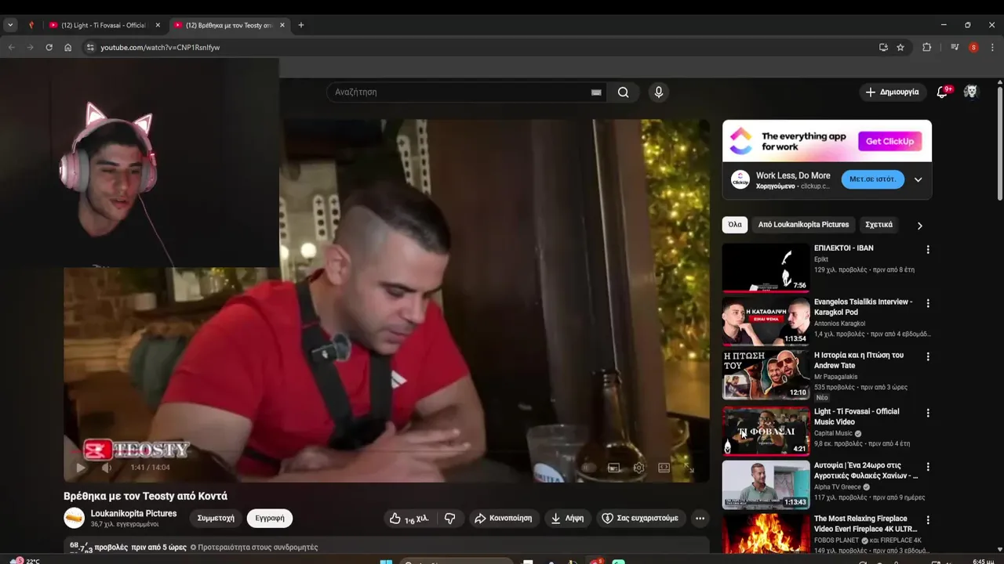Open the video settings gear

tap(638, 468)
